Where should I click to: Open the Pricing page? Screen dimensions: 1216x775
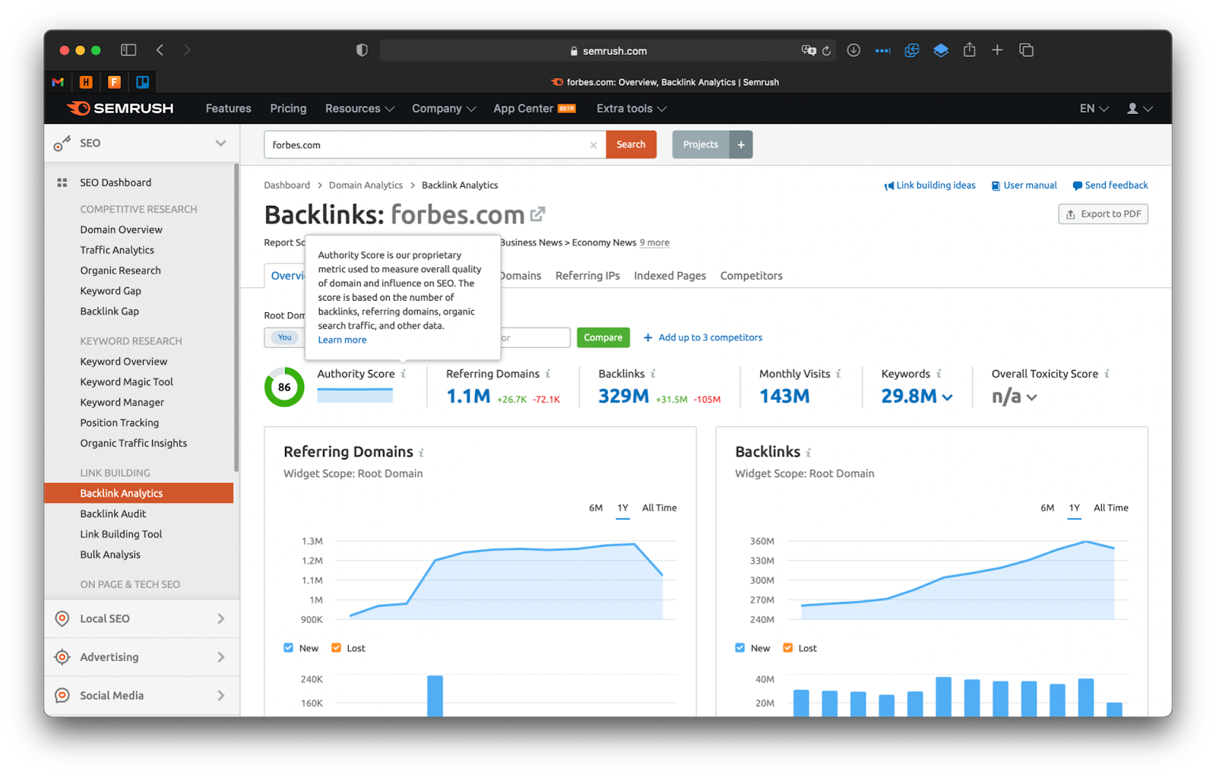coord(288,109)
